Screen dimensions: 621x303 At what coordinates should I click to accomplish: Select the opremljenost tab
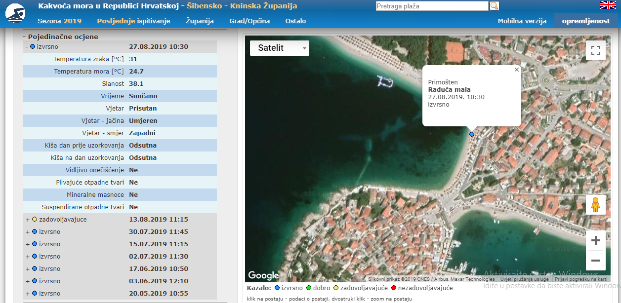(586, 21)
